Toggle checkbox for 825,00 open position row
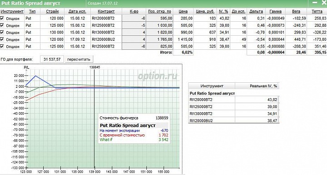The image size is (327, 175). pyautogui.click(x=2, y=46)
